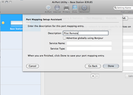Select the Base Station entry in the sidebar
Image resolution: width=133 pixels, height=95 pixels.
coord(11,23)
